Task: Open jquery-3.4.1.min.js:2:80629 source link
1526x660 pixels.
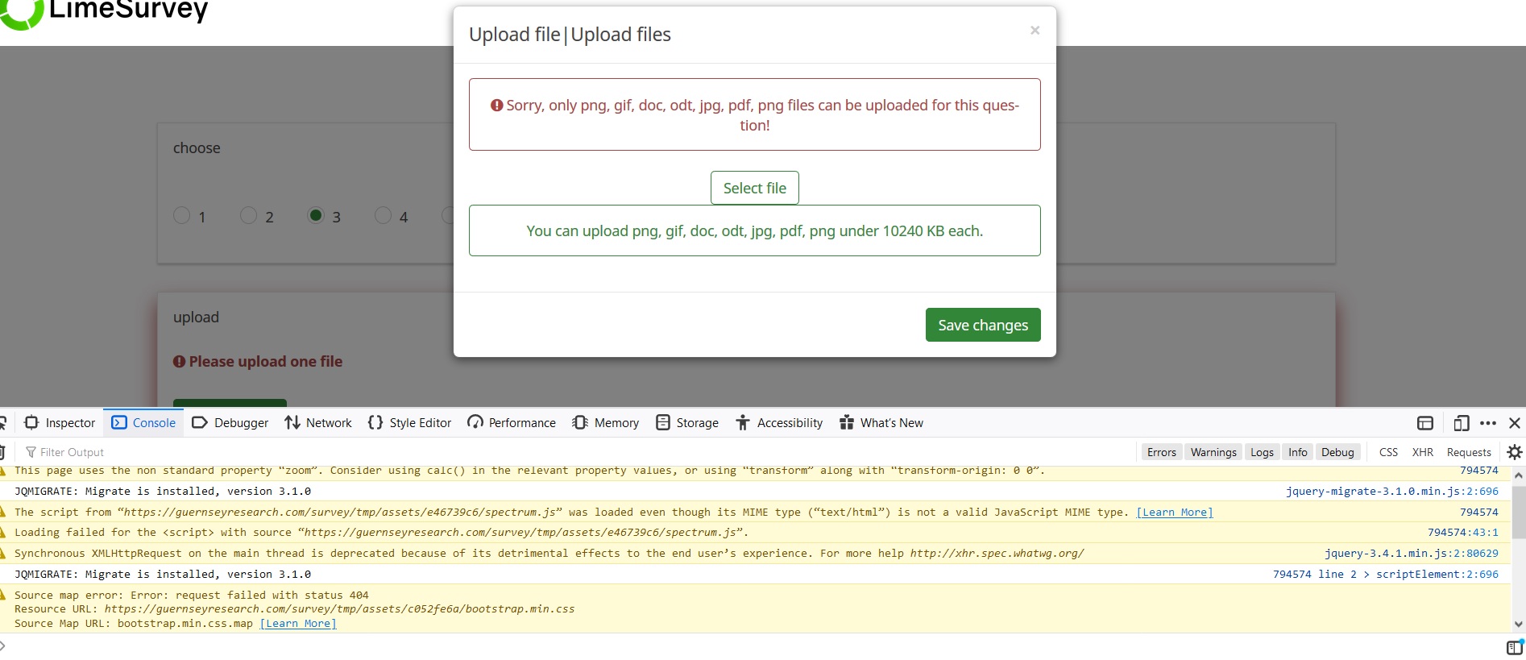Action: tap(1412, 554)
